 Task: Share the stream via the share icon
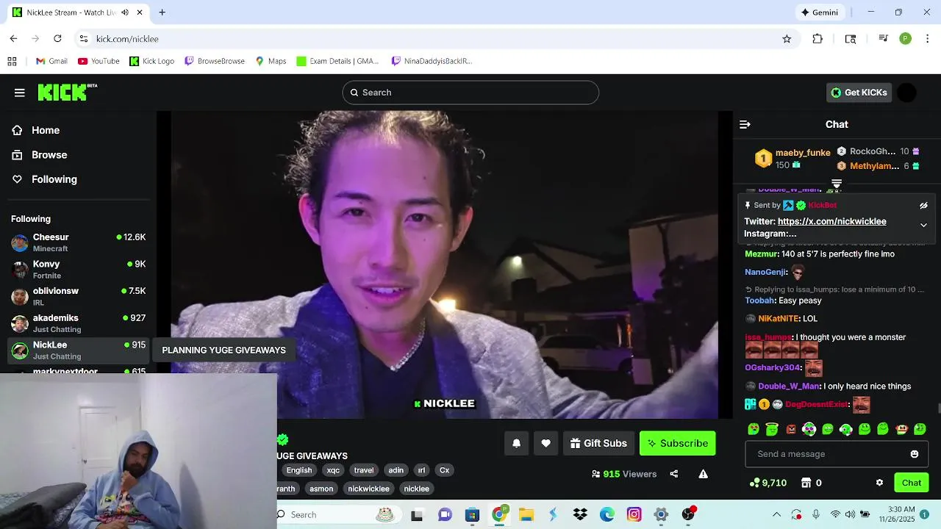click(x=674, y=474)
